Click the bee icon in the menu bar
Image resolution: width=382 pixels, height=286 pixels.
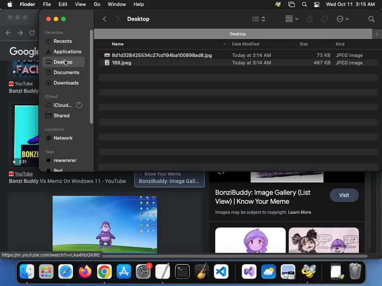click(278, 4)
